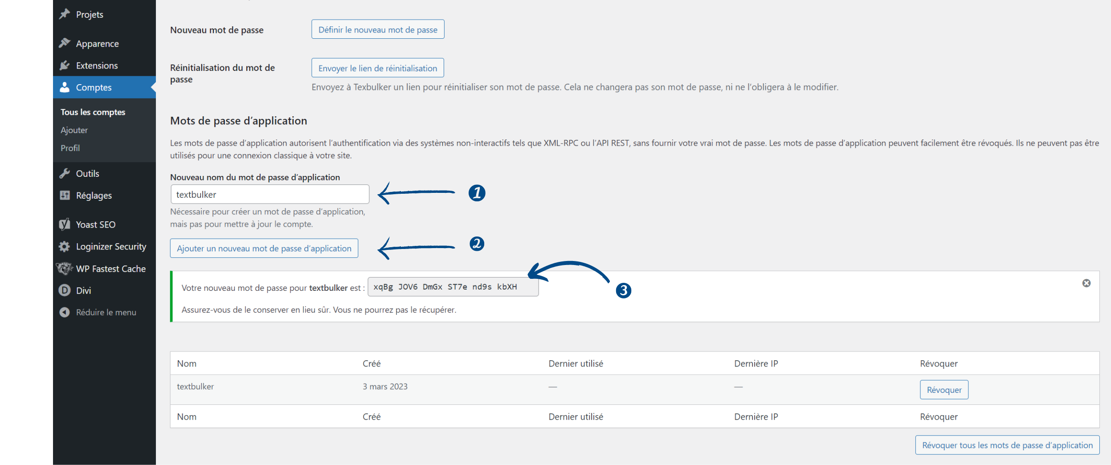The image size is (1111, 465).
Task: Select the Loginizer Security gear icon
Action: tap(64, 246)
